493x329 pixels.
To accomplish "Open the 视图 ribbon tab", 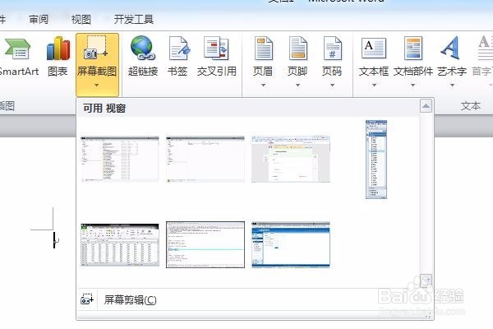I will (81, 20).
